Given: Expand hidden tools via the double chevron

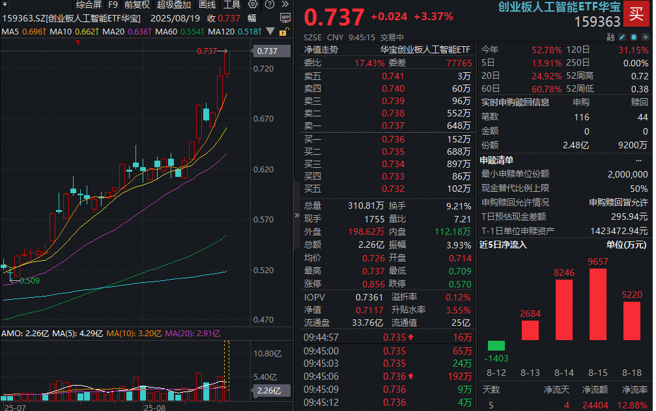Looking at the screenshot, I should (286, 5).
